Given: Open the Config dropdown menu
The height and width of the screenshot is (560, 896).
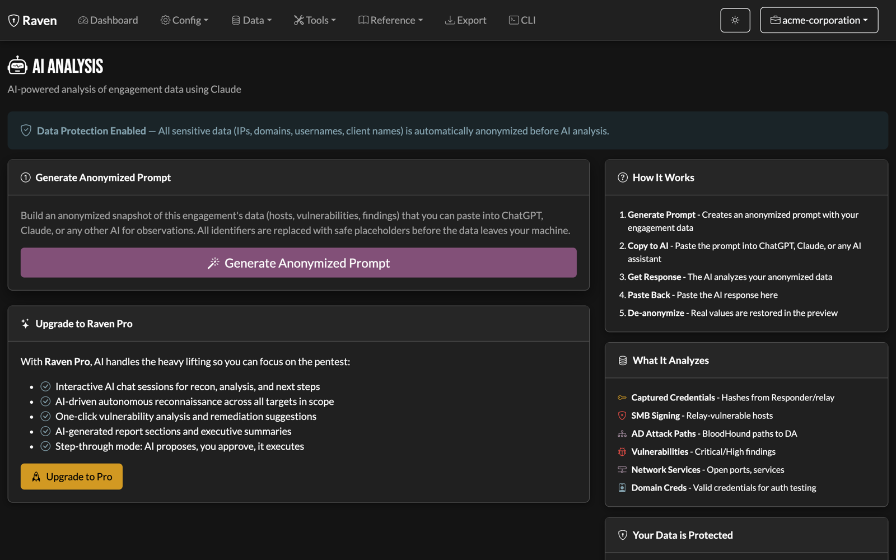Looking at the screenshot, I should pos(184,20).
